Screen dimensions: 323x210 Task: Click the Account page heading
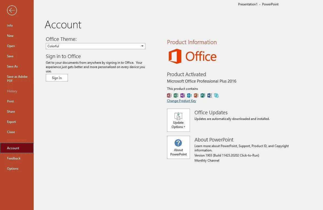click(63, 25)
